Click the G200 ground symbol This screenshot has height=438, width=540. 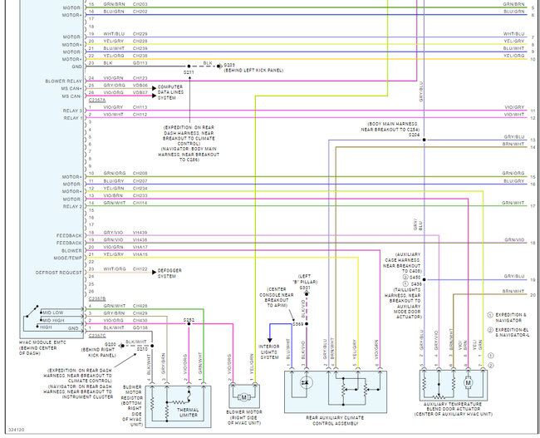click(x=122, y=346)
